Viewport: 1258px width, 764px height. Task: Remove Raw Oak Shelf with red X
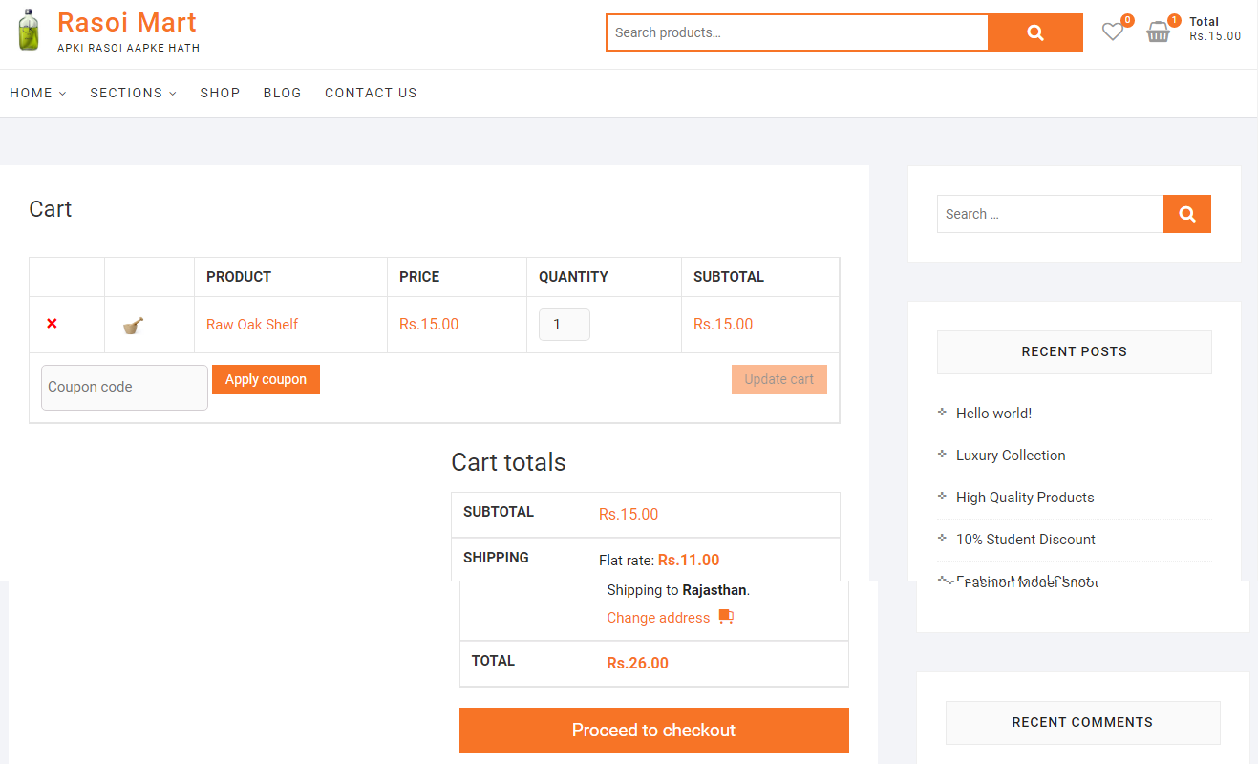(x=52, y=324)
